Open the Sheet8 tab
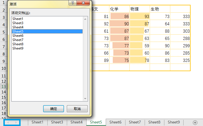 click(x=154, y=122)
